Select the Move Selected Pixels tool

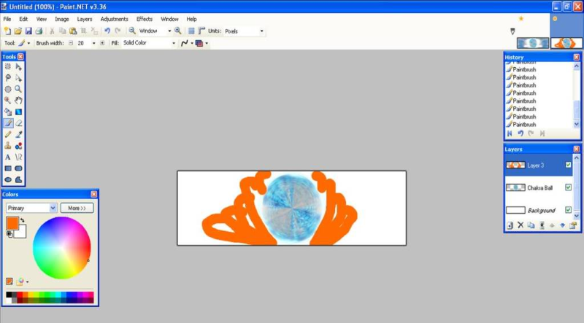click(x=19, y=67)
